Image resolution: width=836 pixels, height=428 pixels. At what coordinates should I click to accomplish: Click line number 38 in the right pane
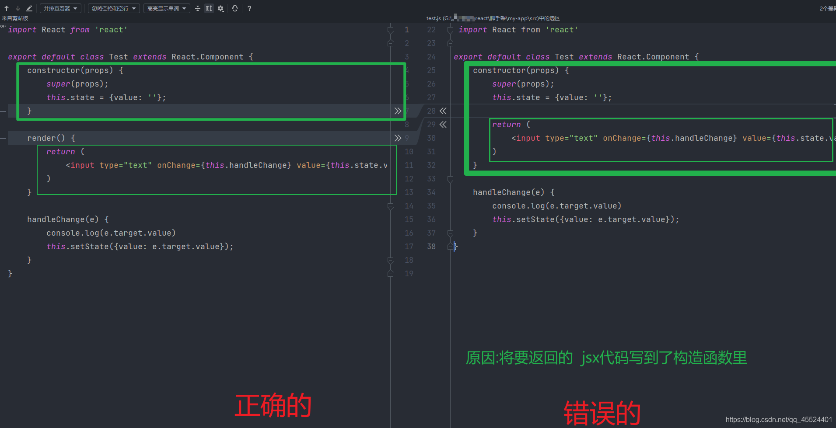pyautogui.click(x=431, y=246)
